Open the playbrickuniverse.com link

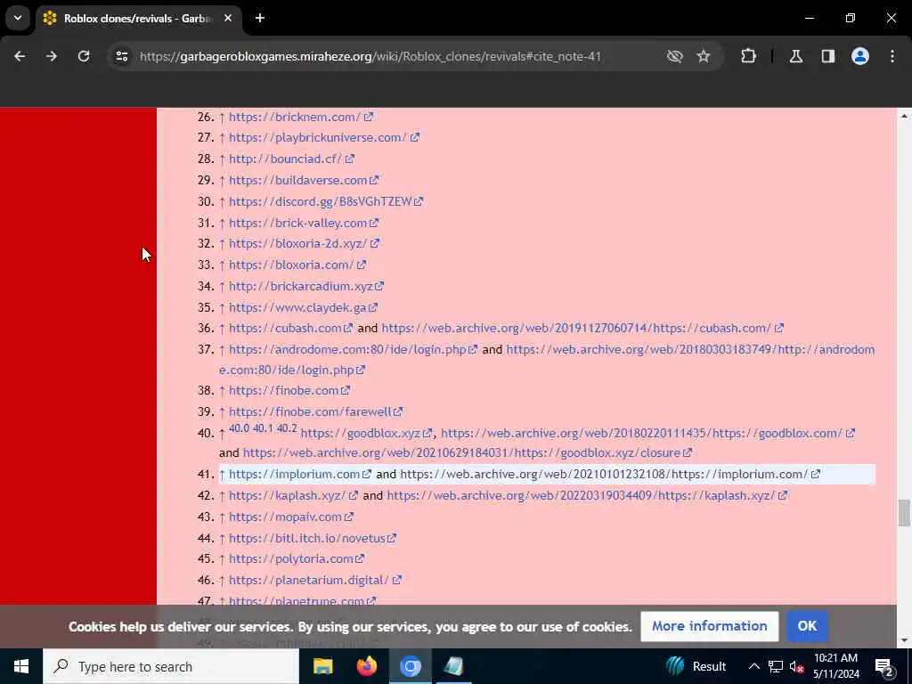(x=318, y=138)
